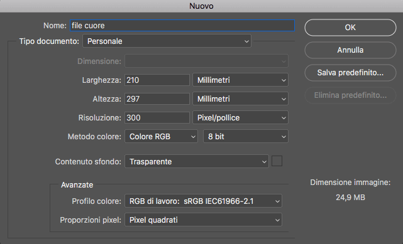Viewport: 403px width, 244px height.
Task: Click the Nome text field
Action: pyautogui.click(x=182, y=26)
